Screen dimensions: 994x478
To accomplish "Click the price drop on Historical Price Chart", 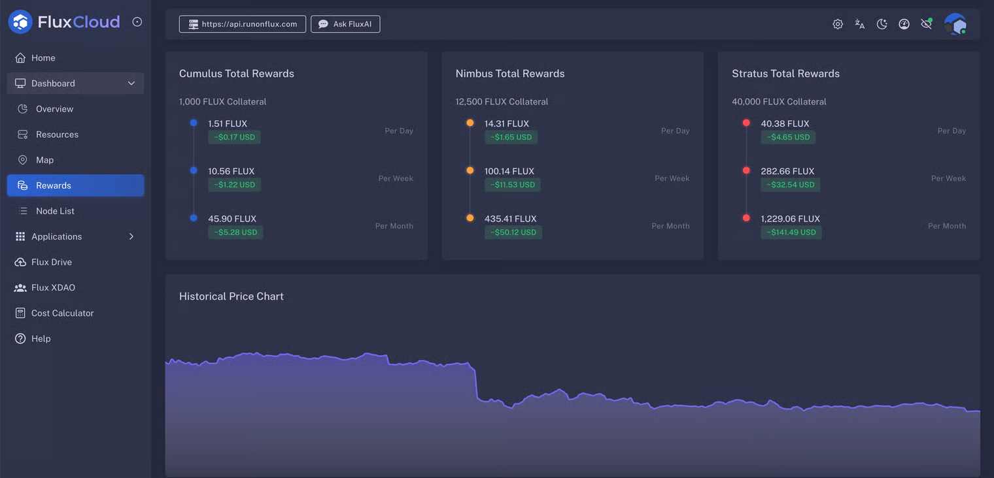I will 476,382.
